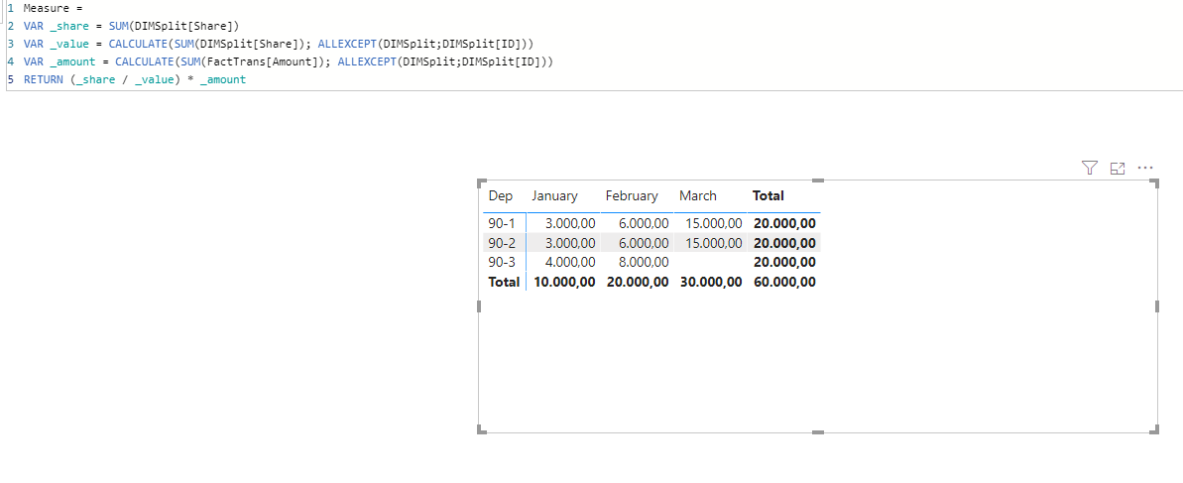1183x483 pixels.
Task: Sort by the Dep column header
Action: (501, 196)
